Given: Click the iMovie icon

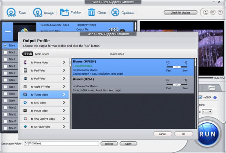Looking at the screenshot, I should 25,111.
